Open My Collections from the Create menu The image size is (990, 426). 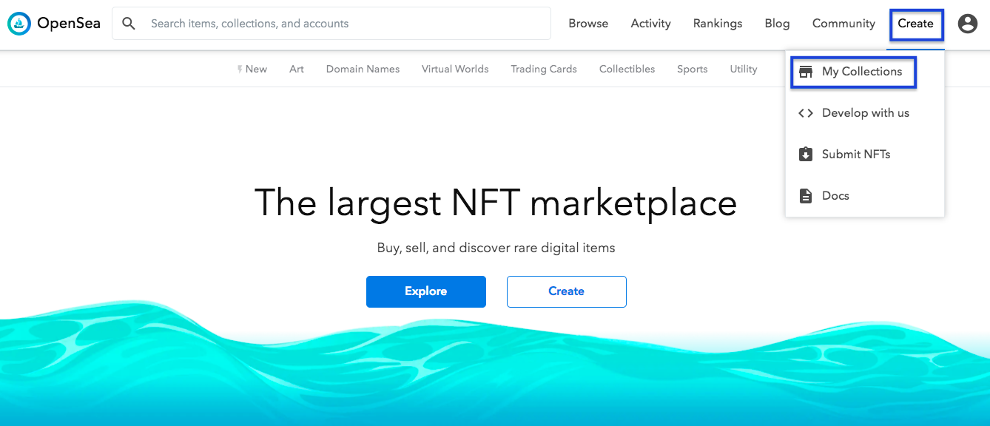[862, 71]
